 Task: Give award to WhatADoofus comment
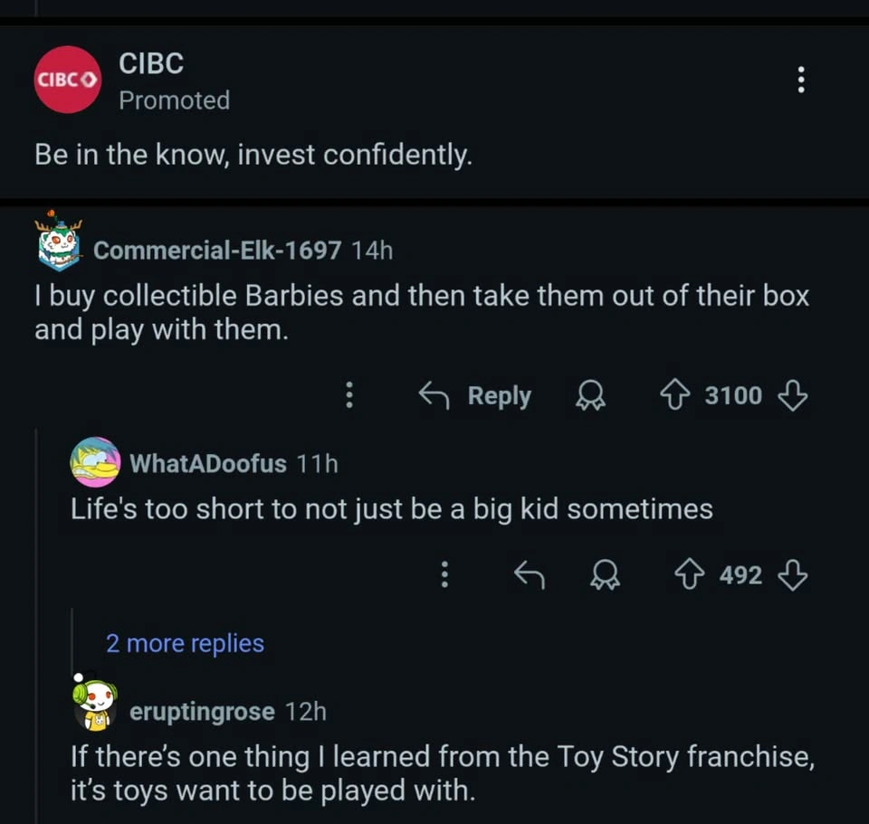(x=603, y=574)
